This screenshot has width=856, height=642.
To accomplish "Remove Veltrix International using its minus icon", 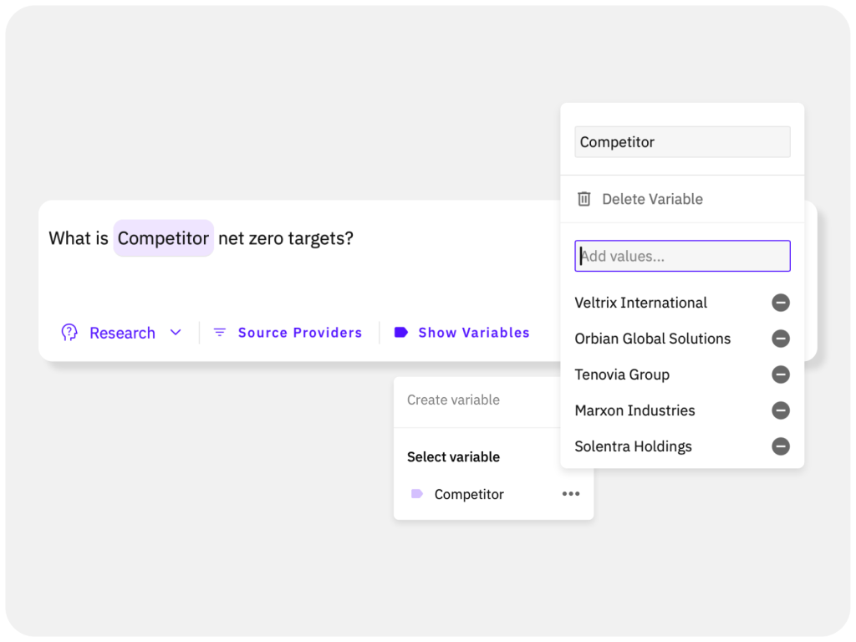I will (781, 303).
